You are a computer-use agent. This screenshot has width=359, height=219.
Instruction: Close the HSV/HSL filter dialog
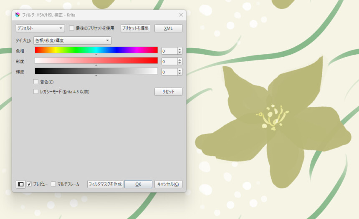coord(181,15)
